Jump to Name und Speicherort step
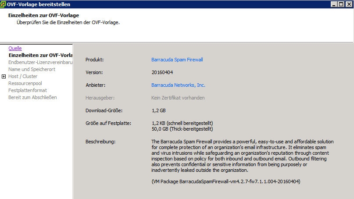Image resolution: width=354 pixels, height=199 pixels. point(32,69)
